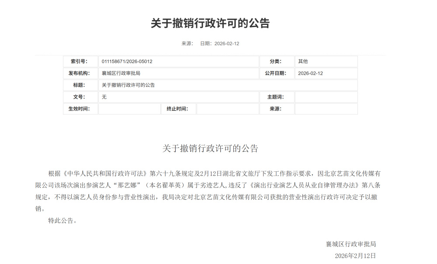437x264 pixels.
Task: Click the 分类 value 其他
Action: 303,62
